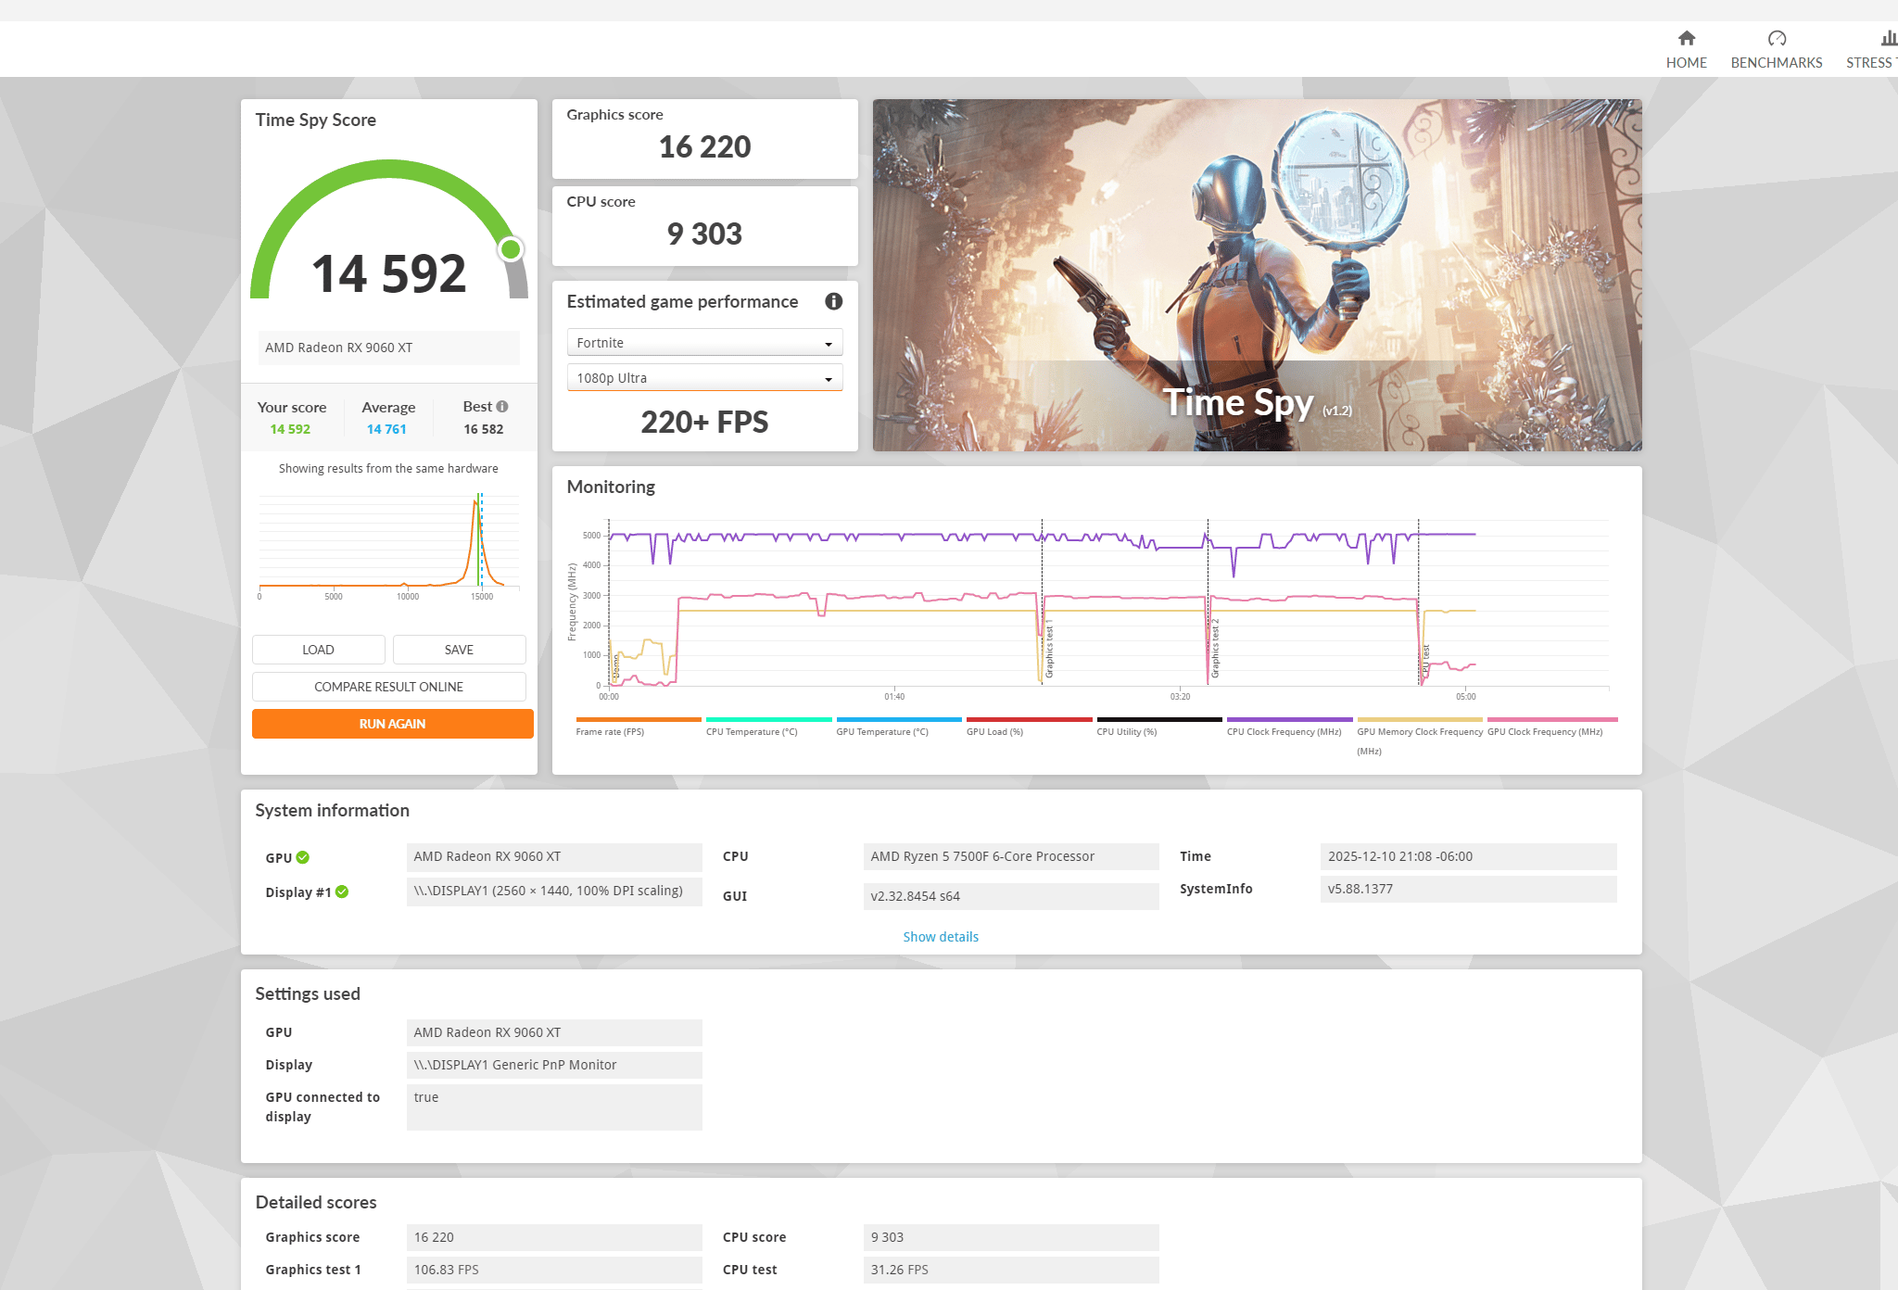This screenshot has height=1290, width=1898.
Task: Click green check icon beside GPU
Action: tap(302, 857)
